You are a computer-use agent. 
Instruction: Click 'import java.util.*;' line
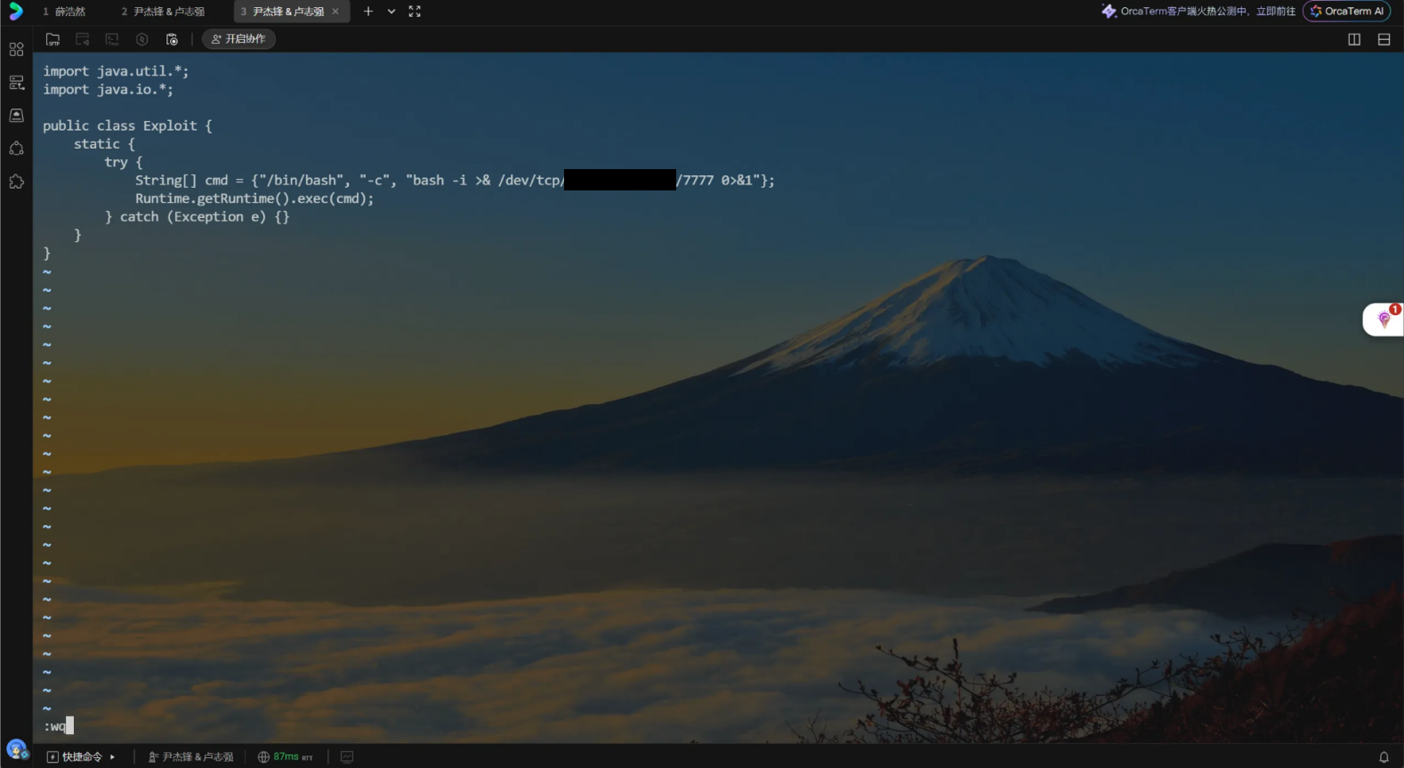(116, 71)
